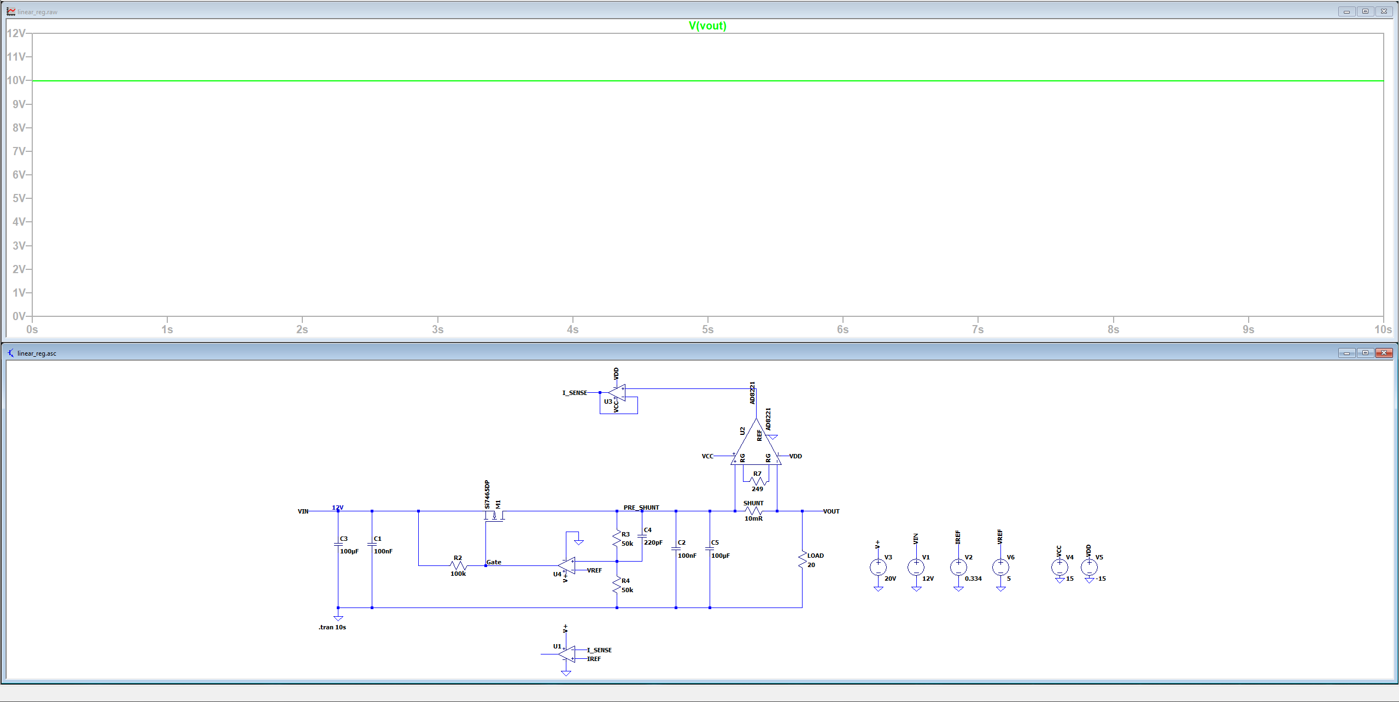Screen dimensions: 1399x702
Task: Click the vertical voltage axis at 6V
Action: (x=19, y=175)
